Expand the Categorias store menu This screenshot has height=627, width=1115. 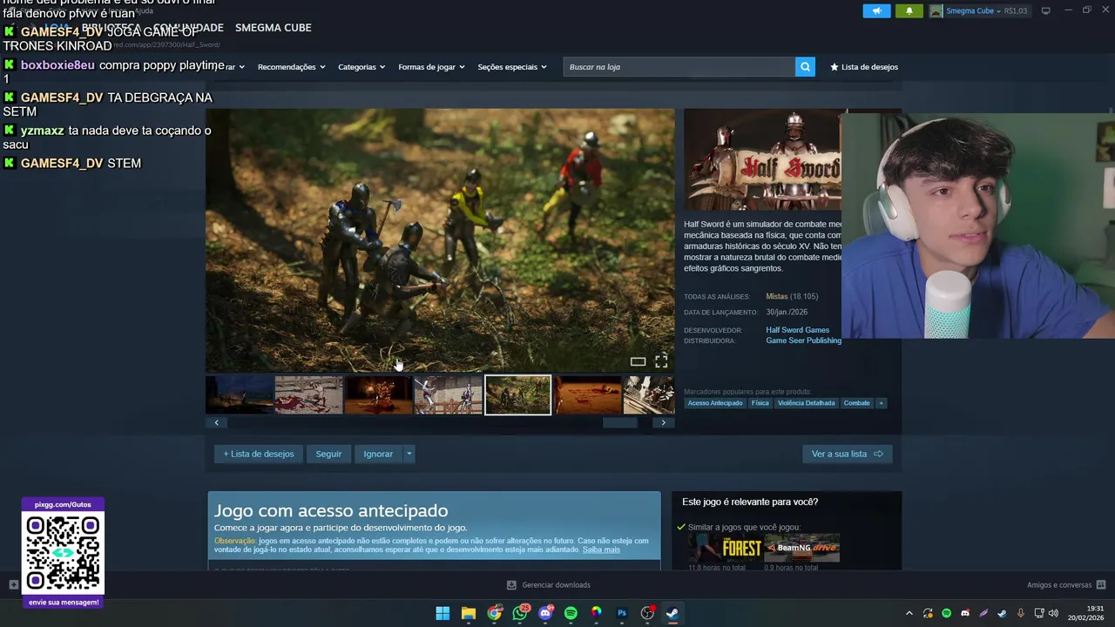(362, 67)
